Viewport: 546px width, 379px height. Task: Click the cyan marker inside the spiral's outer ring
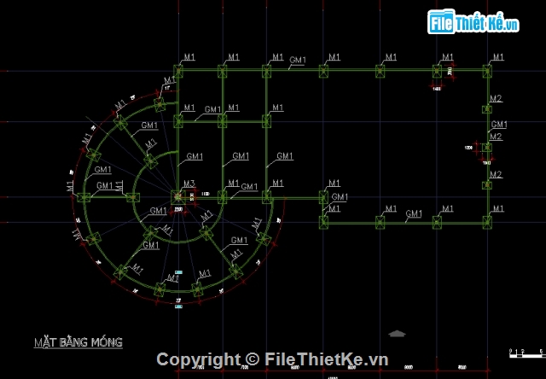(178, 272)
